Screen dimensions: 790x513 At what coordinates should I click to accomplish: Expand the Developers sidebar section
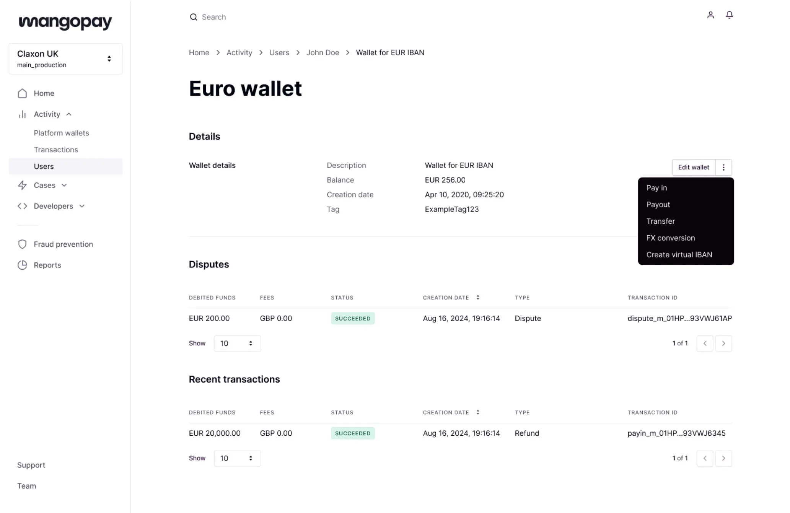pyautogui.click(x=82, y=206)
